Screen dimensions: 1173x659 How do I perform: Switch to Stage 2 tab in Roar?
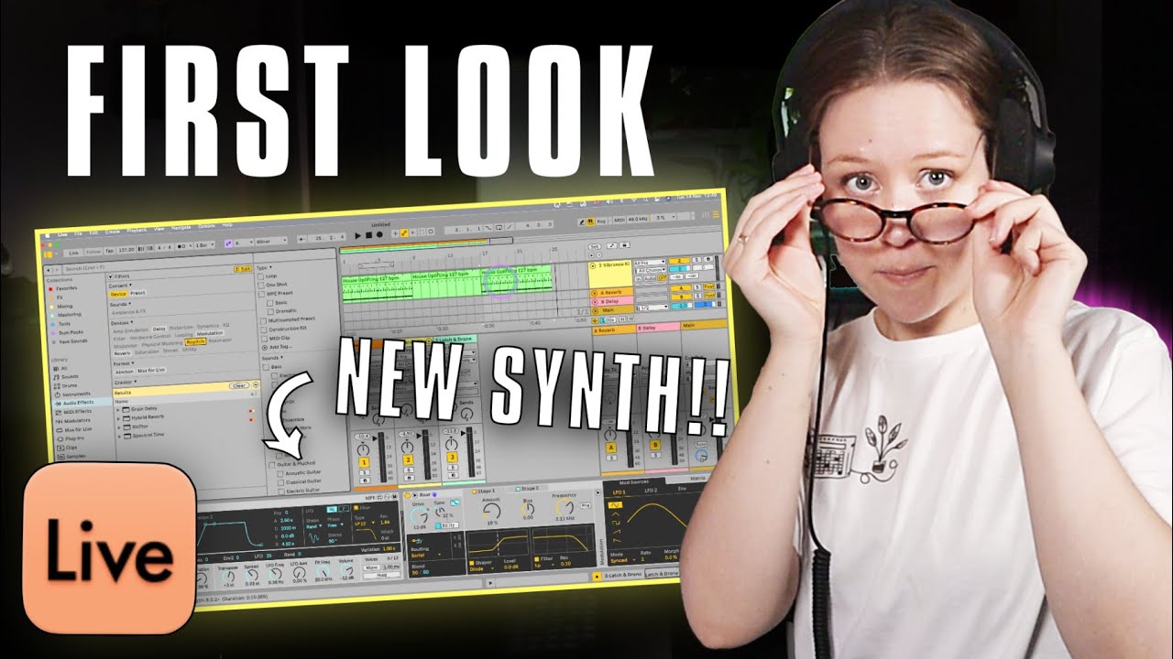tap(527, 489)
